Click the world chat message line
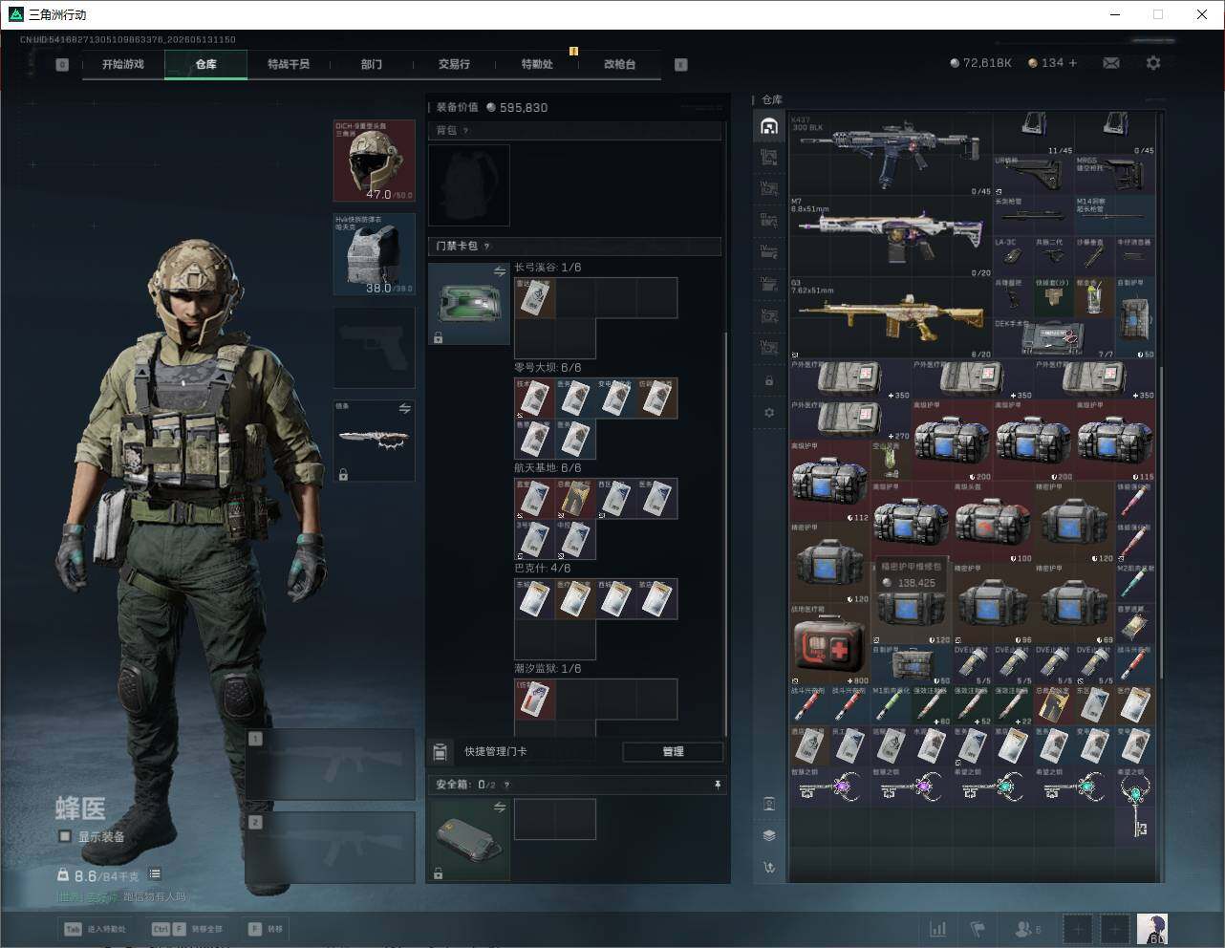 pos(121,897)
